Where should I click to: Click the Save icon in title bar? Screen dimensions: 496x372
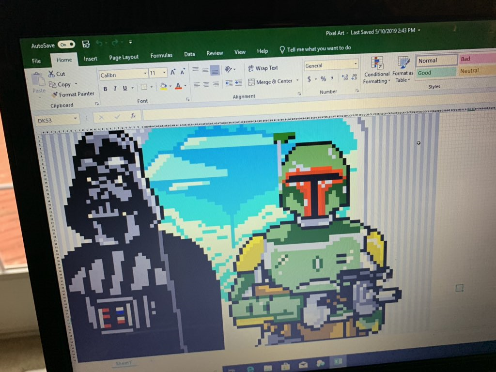86,44
